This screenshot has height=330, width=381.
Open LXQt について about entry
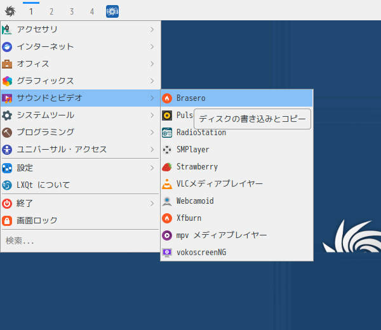pyautogui.click(x=81, y=185)
